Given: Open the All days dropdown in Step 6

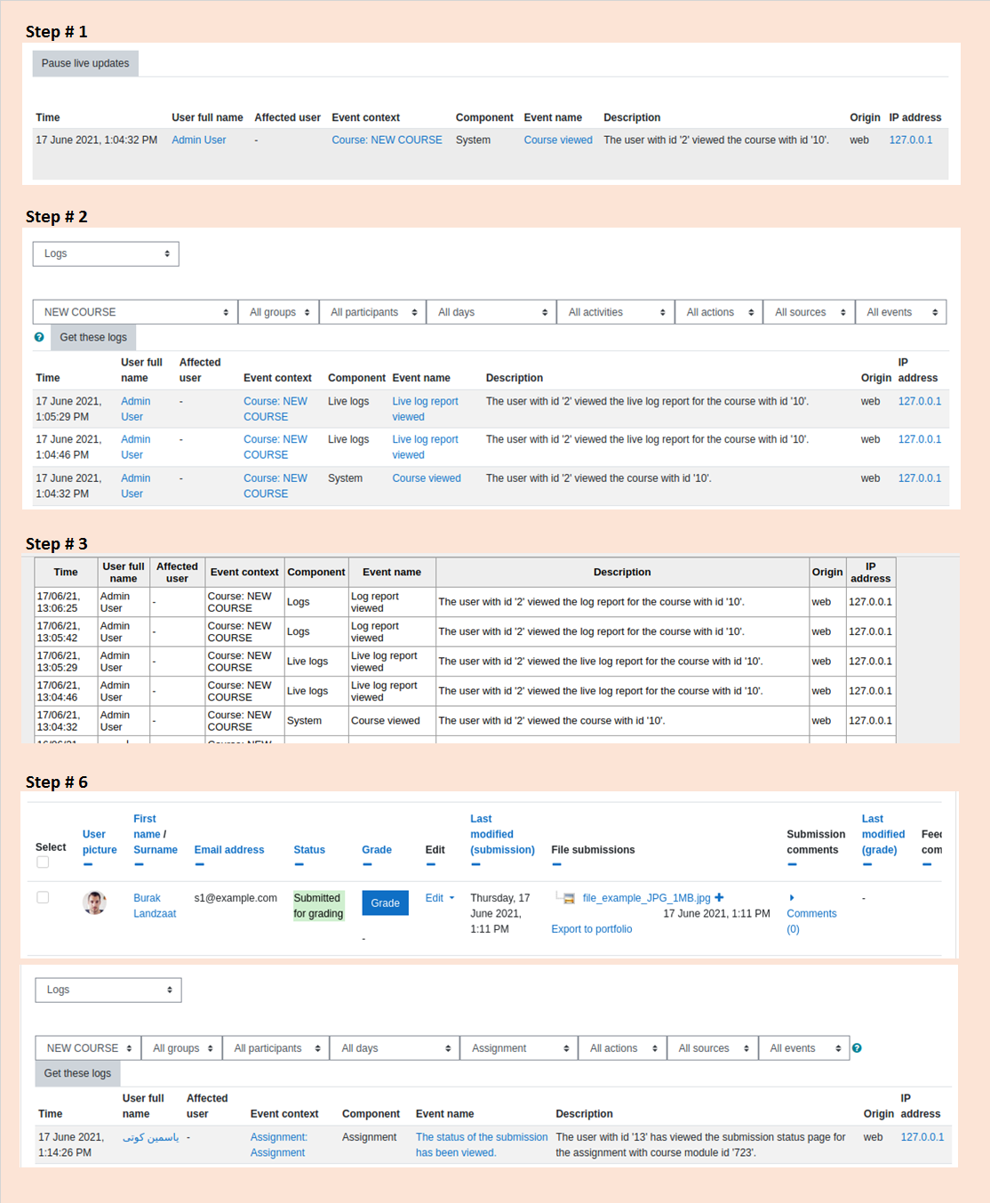Looking at the screenshot, I should [x=395, y=1048].
